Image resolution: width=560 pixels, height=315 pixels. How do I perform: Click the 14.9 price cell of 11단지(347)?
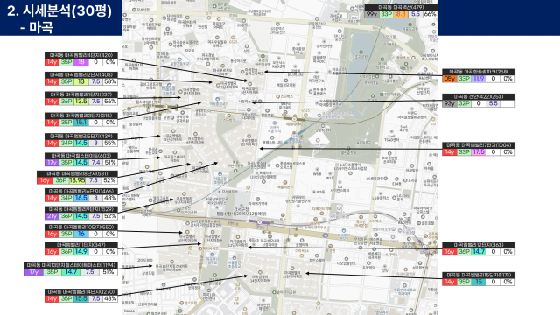click(81, 251)
